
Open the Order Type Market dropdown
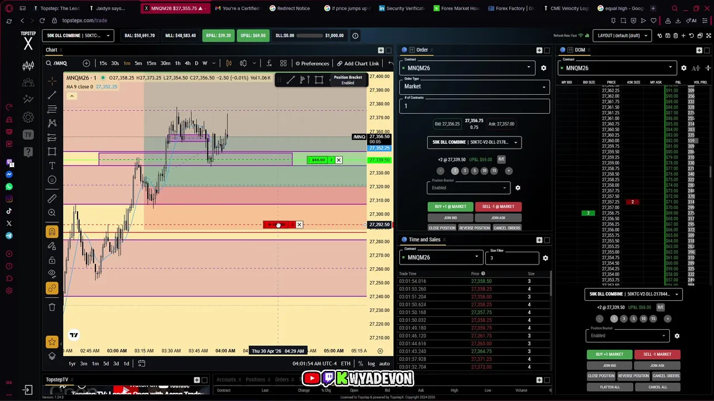click(475, 86)
